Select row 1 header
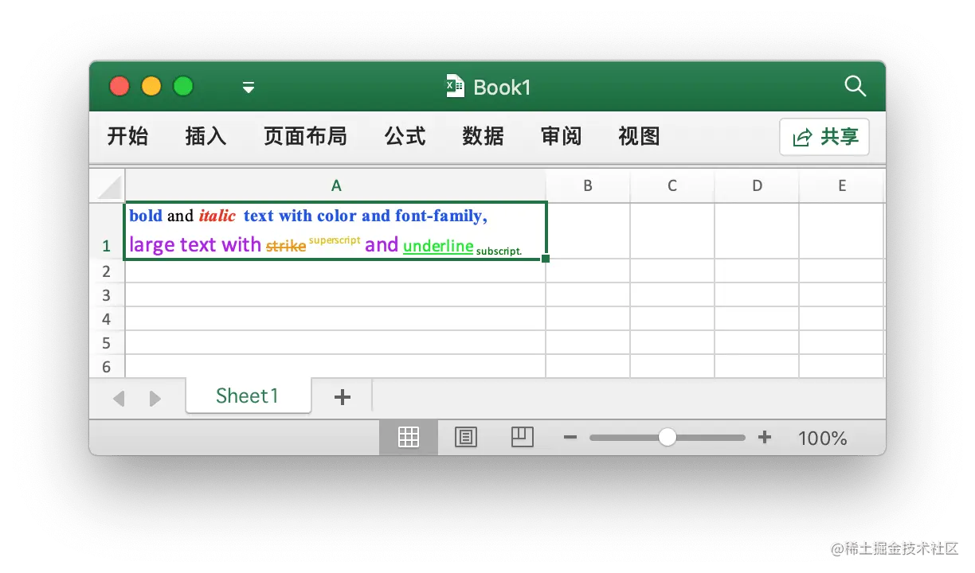 pyautogui.click(x=107, y=231)
